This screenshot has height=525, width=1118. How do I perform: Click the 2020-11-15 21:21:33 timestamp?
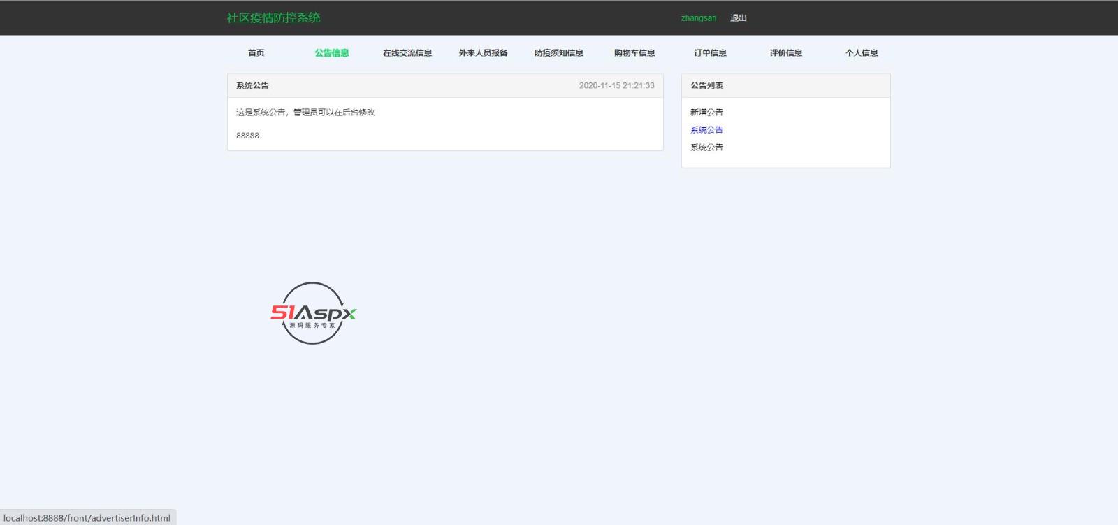616,86
